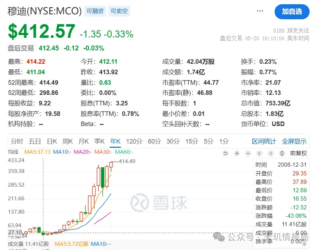The width and height of the screenshot is (319, 250).
Task: Zoom out the chart with the minus icon
Action: click(248, 153)
